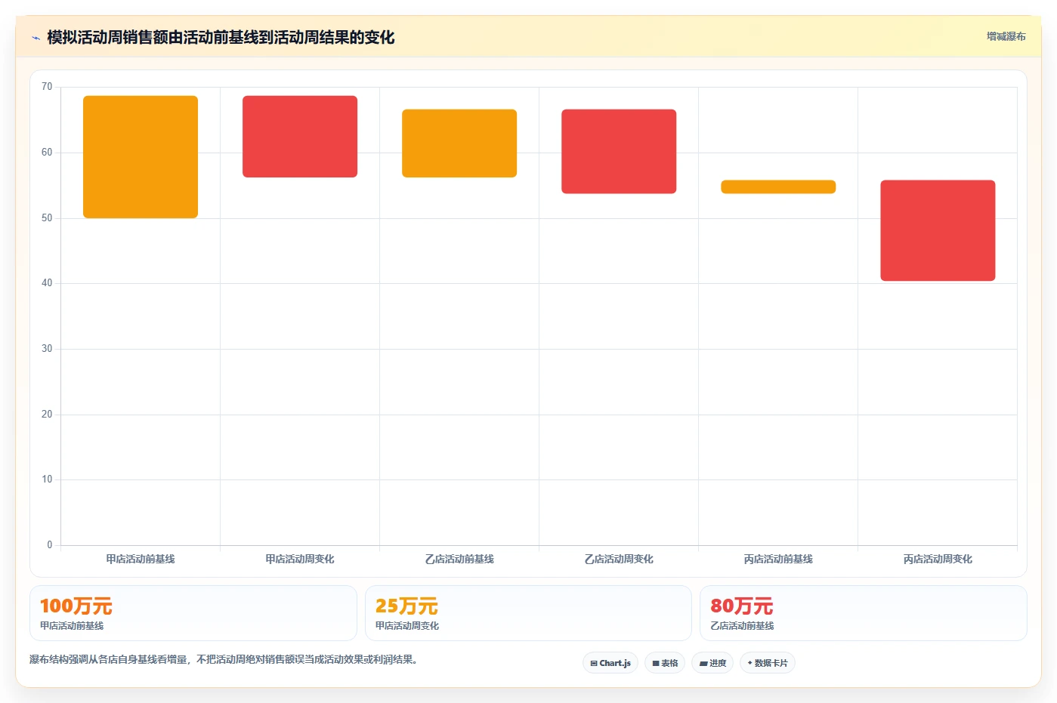
Task: Select the 25万元 甲店活动周变化 data card
Action: click(528, 613)
